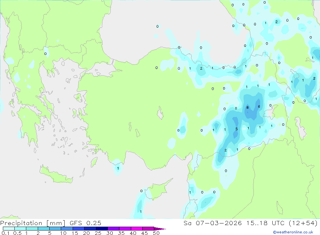Click the legend tick label '20'

[x=86, y=233]
